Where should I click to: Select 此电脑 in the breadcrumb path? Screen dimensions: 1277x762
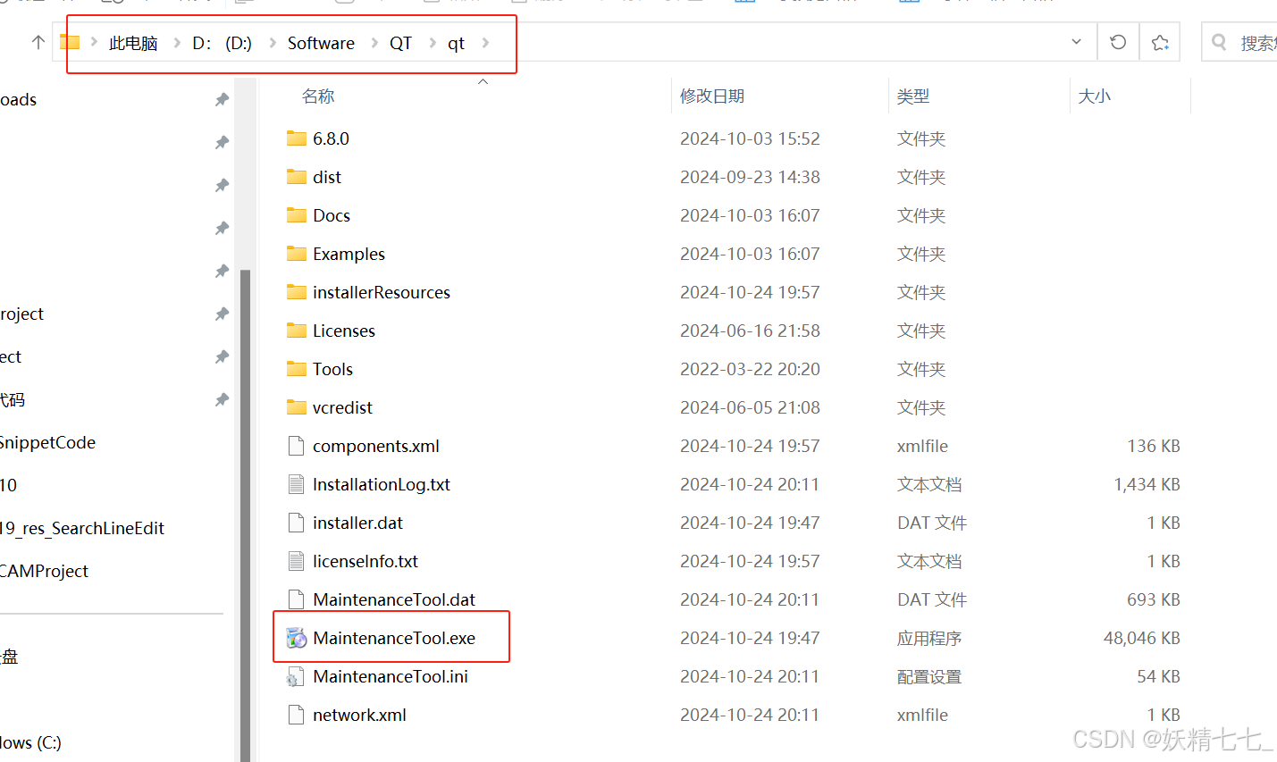[133, 43]
